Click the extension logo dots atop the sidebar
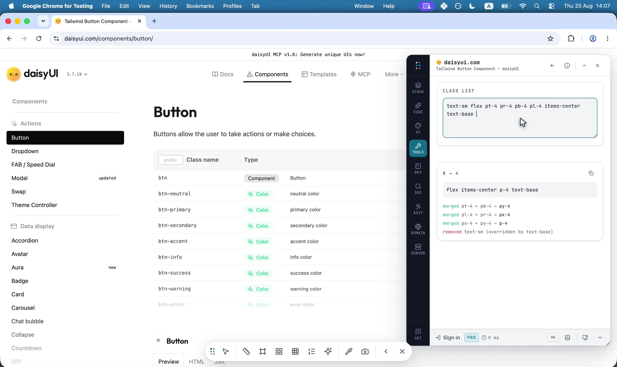617x367 pixels. (418, 66)
